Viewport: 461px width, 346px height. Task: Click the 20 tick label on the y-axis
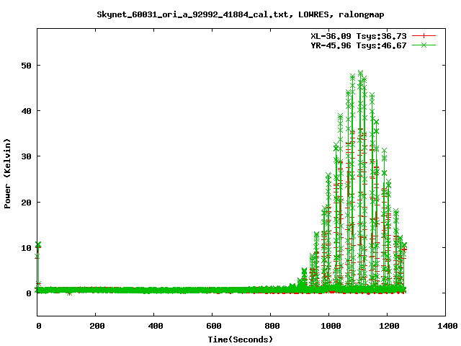25,202
